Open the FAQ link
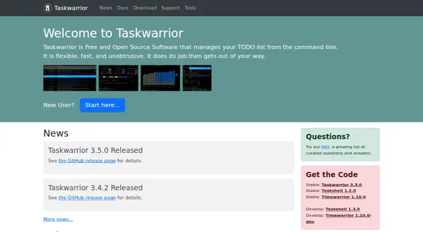 325,147
